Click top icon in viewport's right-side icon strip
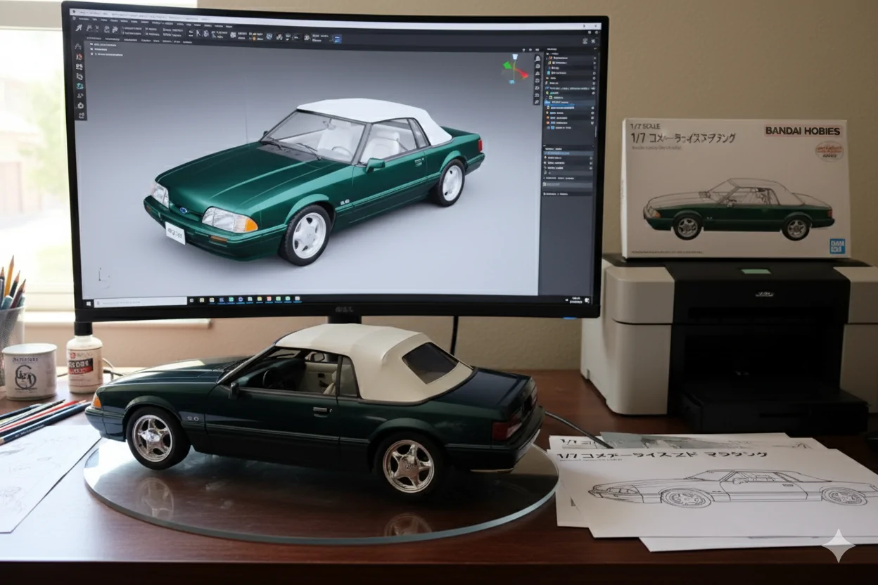878x585 pixels. pos(537,58)
